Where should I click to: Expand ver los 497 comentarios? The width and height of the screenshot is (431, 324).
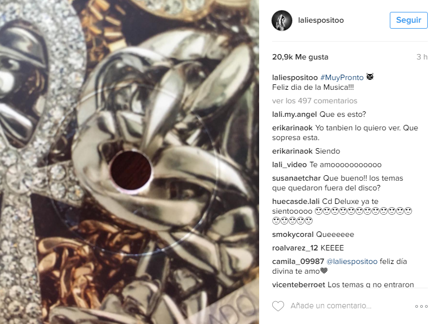[314, 101]
